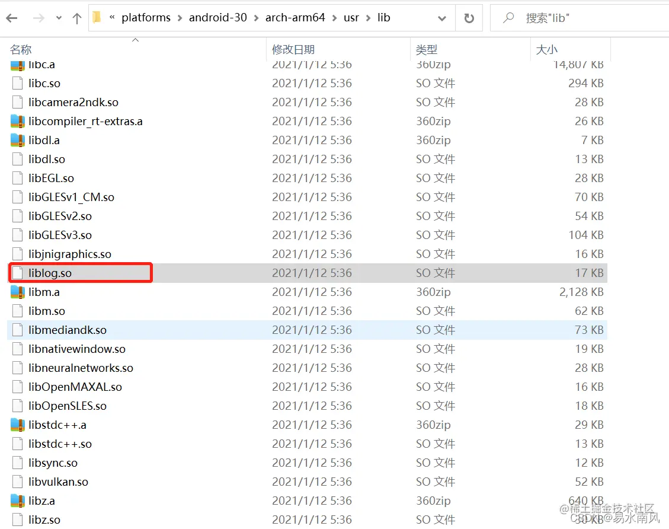Go back to previous folder
Screen dimensions: 669x529
click(12, 18)
